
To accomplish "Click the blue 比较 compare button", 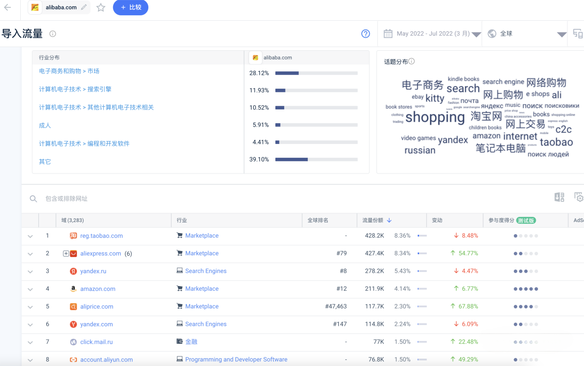I will coord(131,7).
